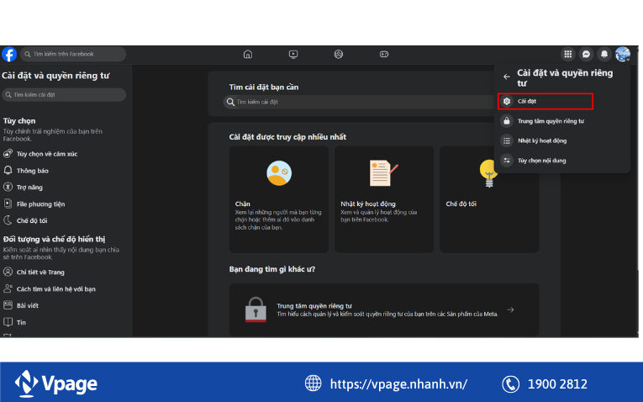Open Tùy chọn nội dung menu entry
The height and width of the screenshot is (402, 643).
click(x=542, y=161)
